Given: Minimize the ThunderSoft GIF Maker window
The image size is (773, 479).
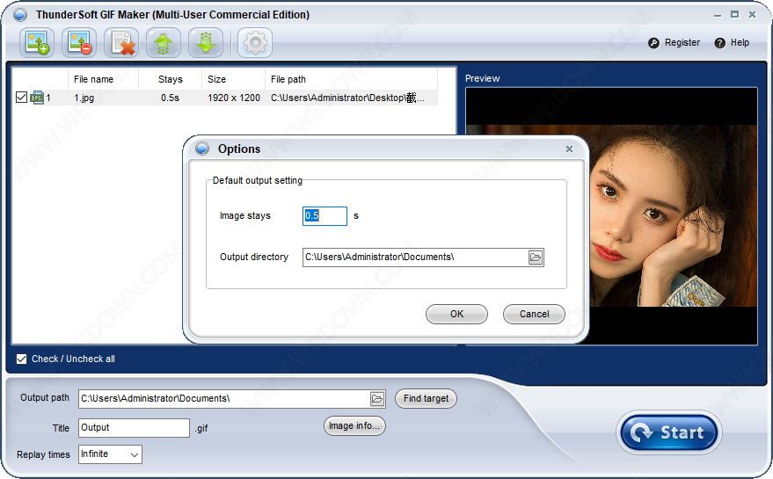Looking at the screenshot, I should point(718,15).
